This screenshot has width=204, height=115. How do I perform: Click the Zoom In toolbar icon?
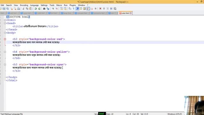tap(53, 9)
